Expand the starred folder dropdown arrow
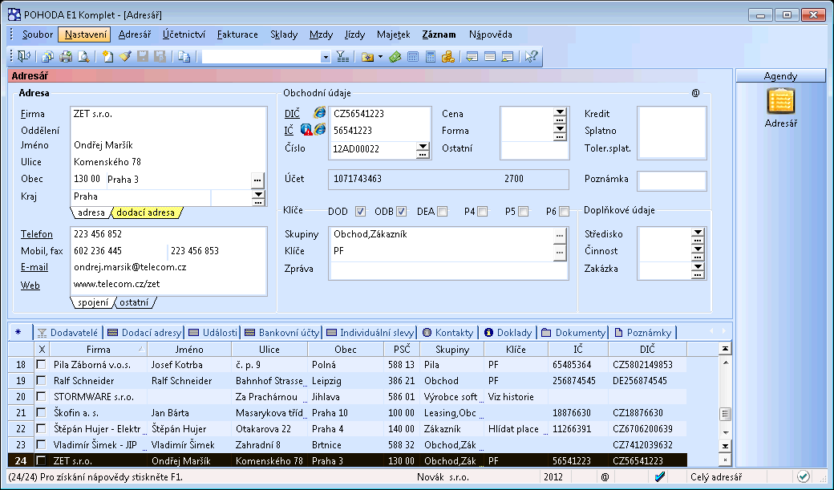This screenshot has width=834, height=490. point(380,57)
